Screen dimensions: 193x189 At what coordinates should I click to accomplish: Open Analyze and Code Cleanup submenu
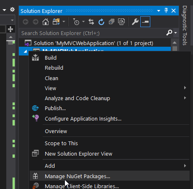click(x=110, y=98)
